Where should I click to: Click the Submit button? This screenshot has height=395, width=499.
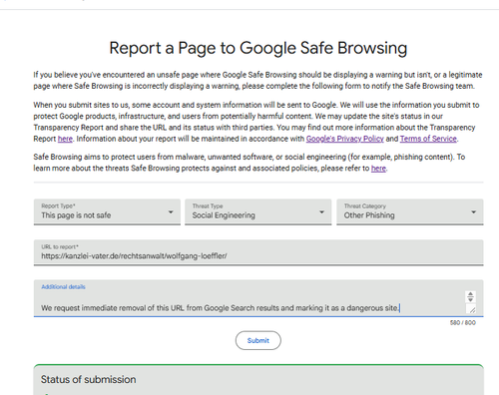coord(258,340)
